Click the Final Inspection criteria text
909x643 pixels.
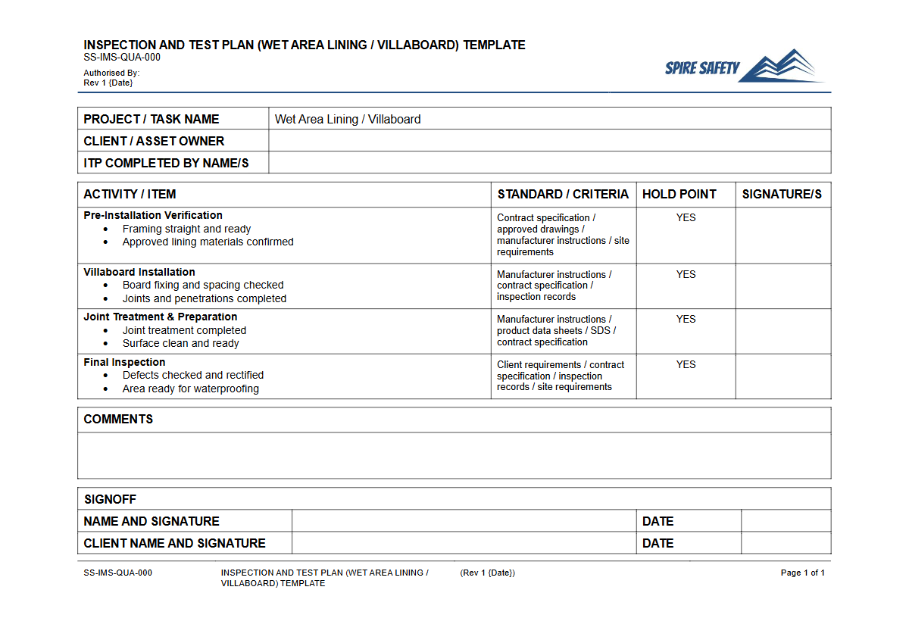pyautogui.click(x=561, y=376)
